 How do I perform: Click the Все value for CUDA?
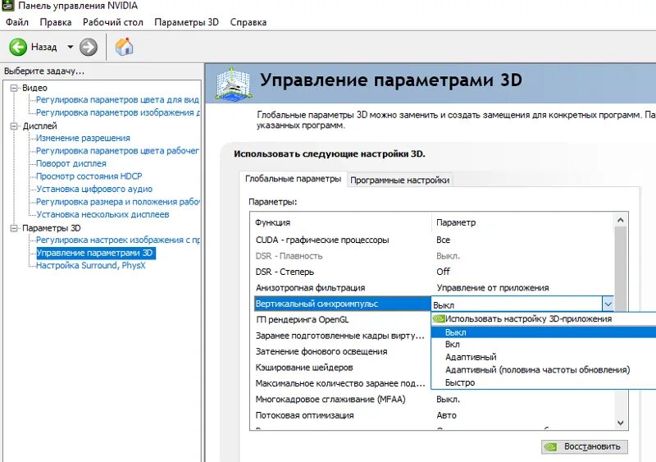tap(444, 240)
